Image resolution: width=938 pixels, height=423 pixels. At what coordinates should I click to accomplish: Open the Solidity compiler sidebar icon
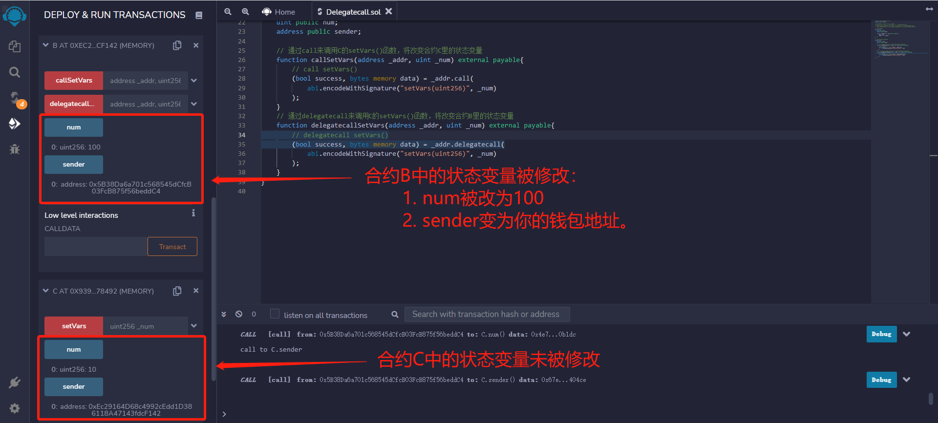(15, 98)
